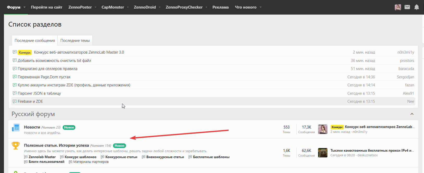Click message icon beside Предлагаю для селлеров правила
The width and height of the screenshot is (424, 173).
pos(15,69)
